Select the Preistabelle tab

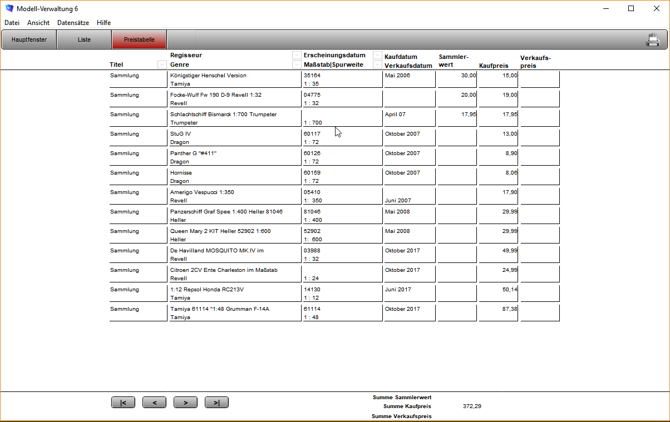[139, 39]
